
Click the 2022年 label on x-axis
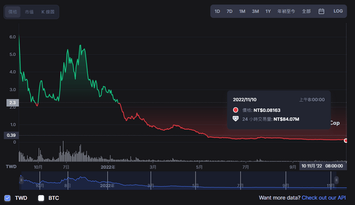(x=108, y=167)
